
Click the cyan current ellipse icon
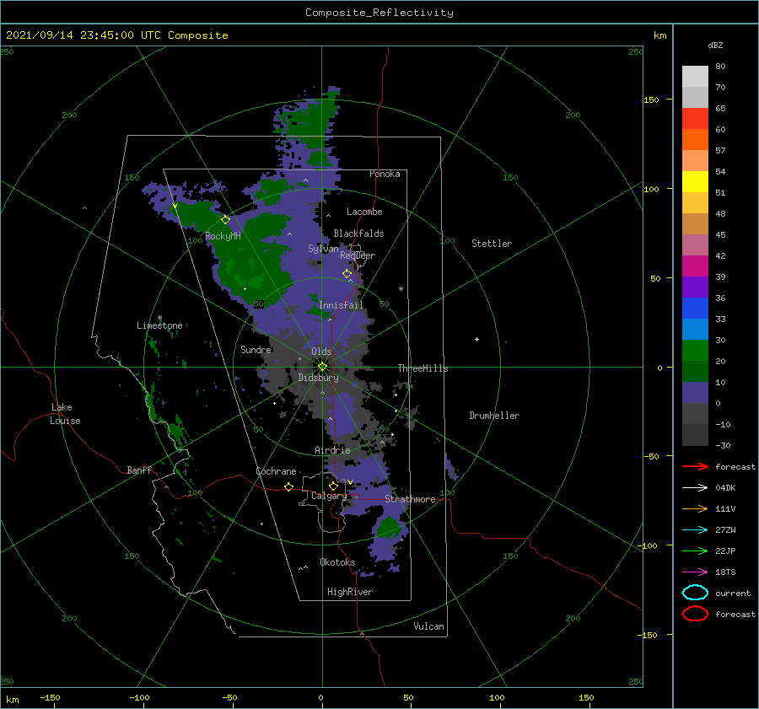[695, 593]
